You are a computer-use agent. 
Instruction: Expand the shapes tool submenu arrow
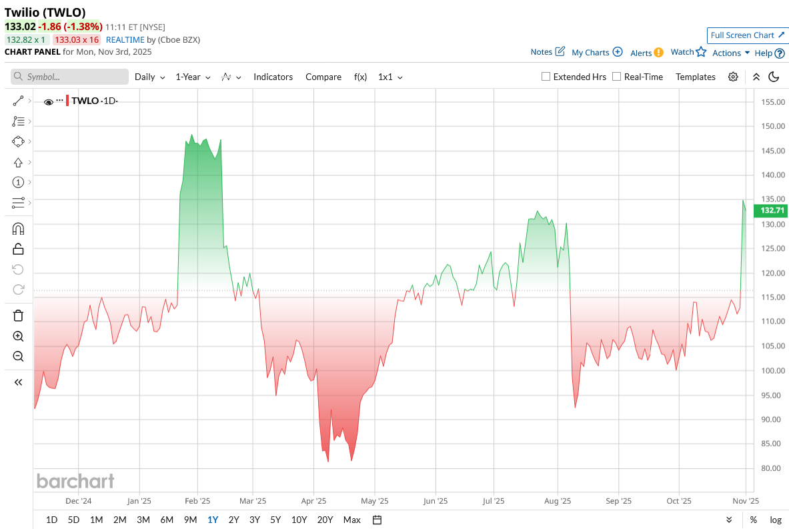point(30,141)
